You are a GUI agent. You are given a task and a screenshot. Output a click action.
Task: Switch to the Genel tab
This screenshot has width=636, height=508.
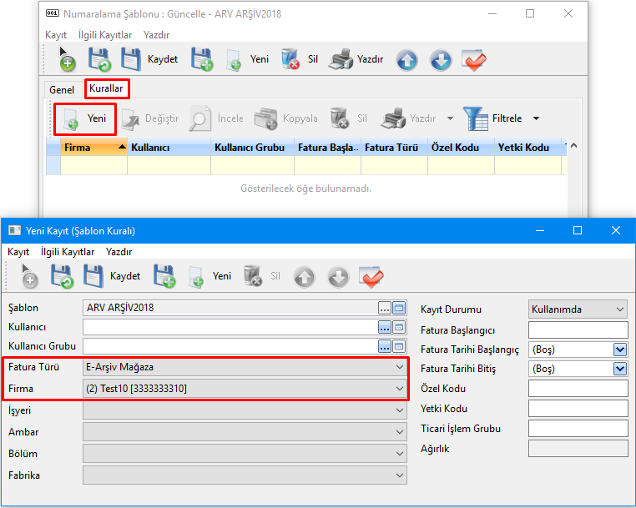62,89
